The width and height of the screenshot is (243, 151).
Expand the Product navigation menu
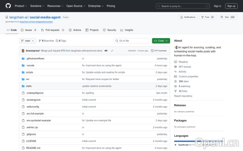(21, 6)
